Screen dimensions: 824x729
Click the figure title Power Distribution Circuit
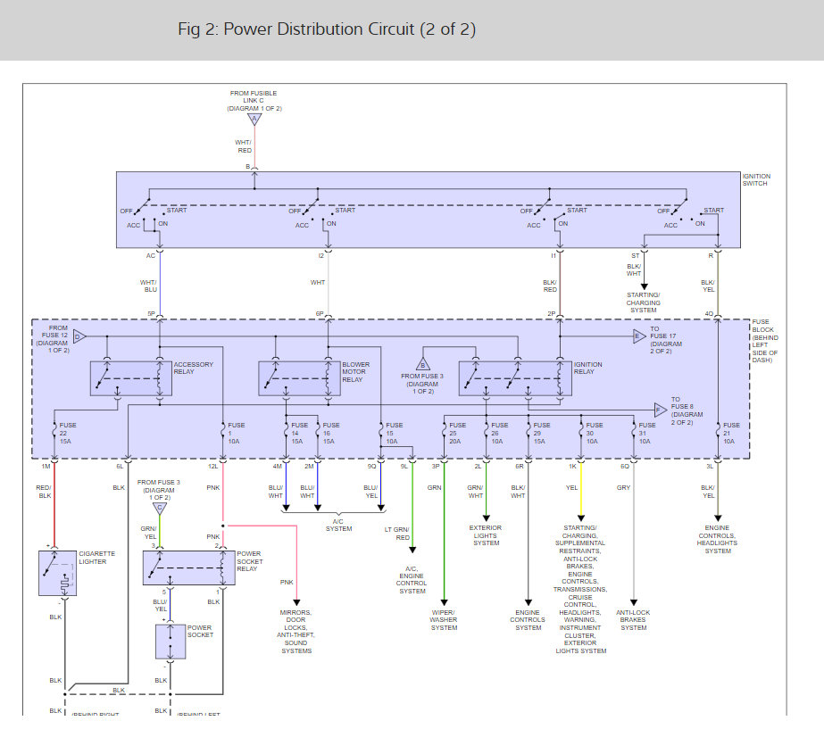click(327, 29)
